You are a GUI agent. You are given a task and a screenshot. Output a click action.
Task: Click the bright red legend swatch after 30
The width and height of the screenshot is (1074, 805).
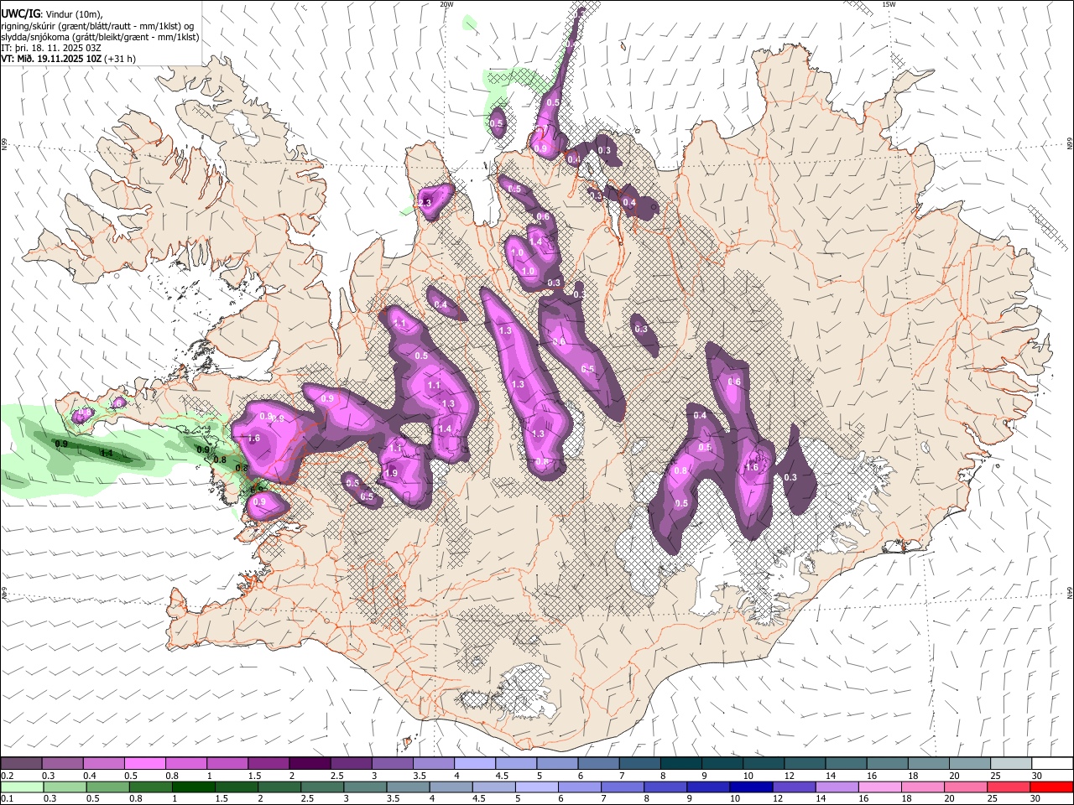(x=1052, y=787)
